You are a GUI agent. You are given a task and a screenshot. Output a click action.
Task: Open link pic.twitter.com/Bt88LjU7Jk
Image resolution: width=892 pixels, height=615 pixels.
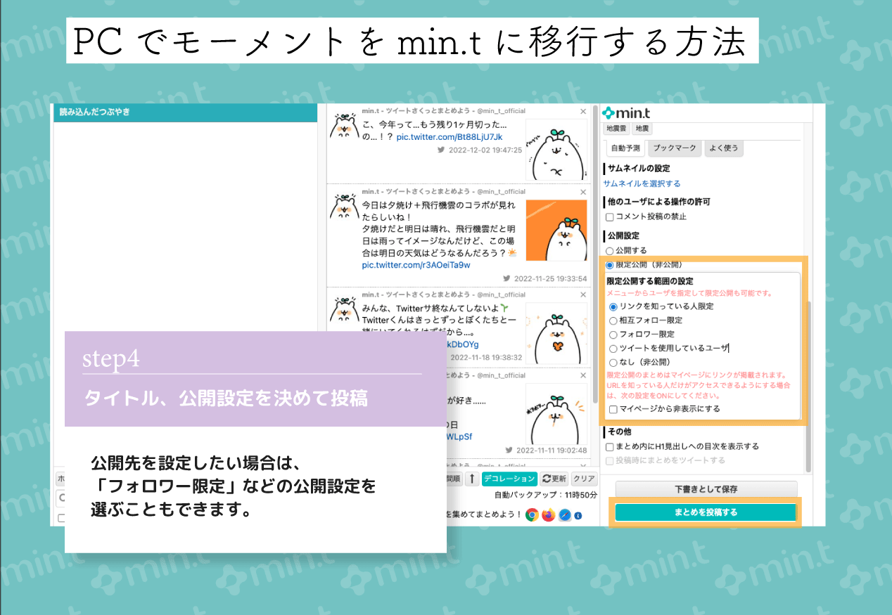pos(450,136)
